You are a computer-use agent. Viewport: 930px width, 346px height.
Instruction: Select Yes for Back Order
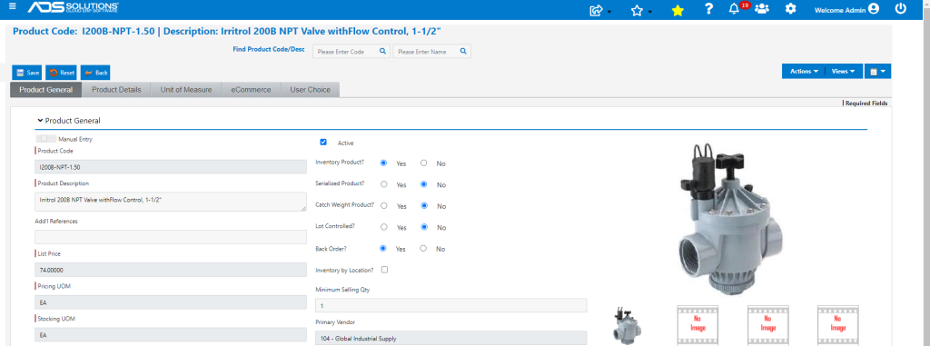point(384,248)
